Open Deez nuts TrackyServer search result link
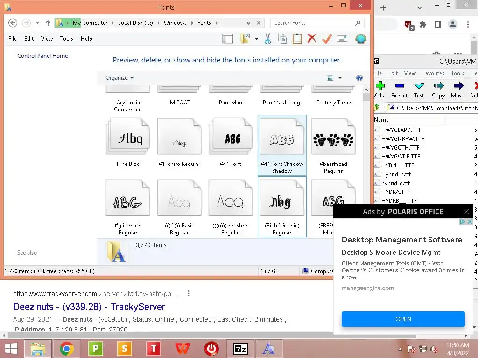Screen dimensions: 478x358 click(89, 307)
